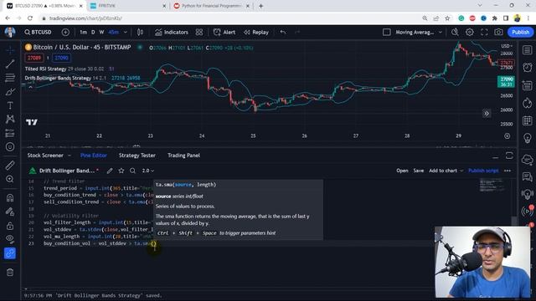Select the zoom in tool

[10, 179]
